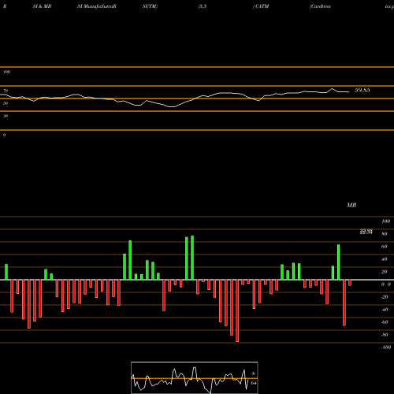Screen dimensions: 394x394
Task: Open the mini overview chart thumbnail
Action: (195, 377)
